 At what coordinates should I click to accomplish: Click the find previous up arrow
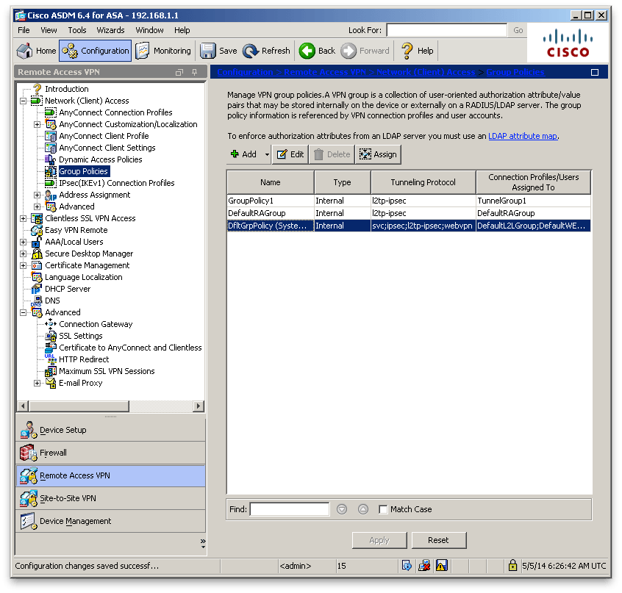363,509
